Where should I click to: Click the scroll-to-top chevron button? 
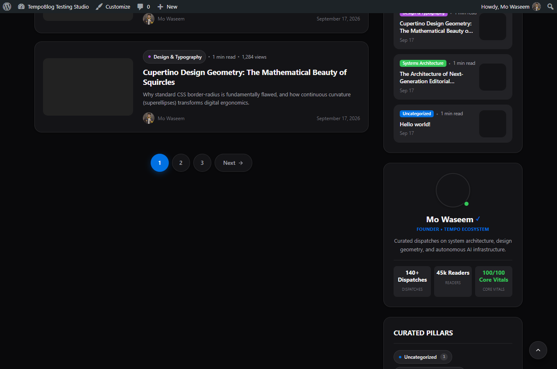(538, 350)
